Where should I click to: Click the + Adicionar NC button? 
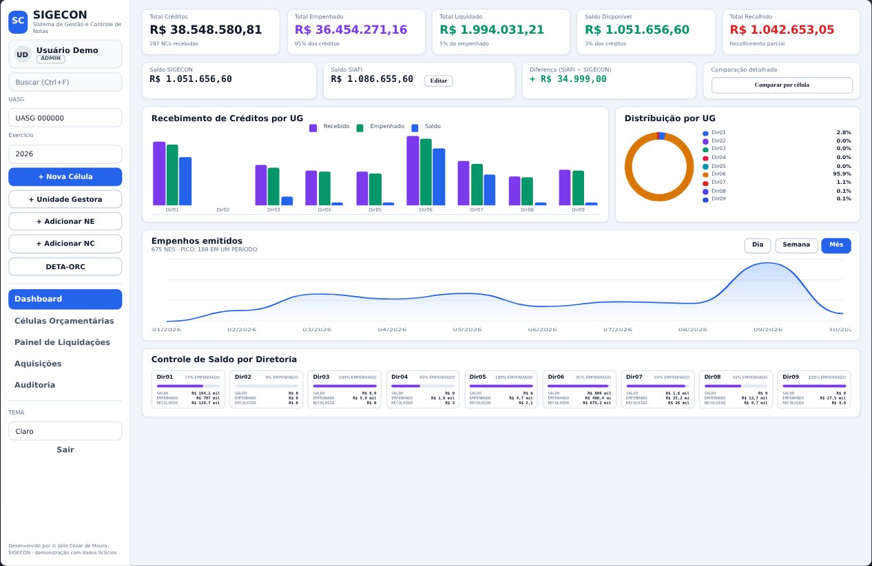[65, 244]
